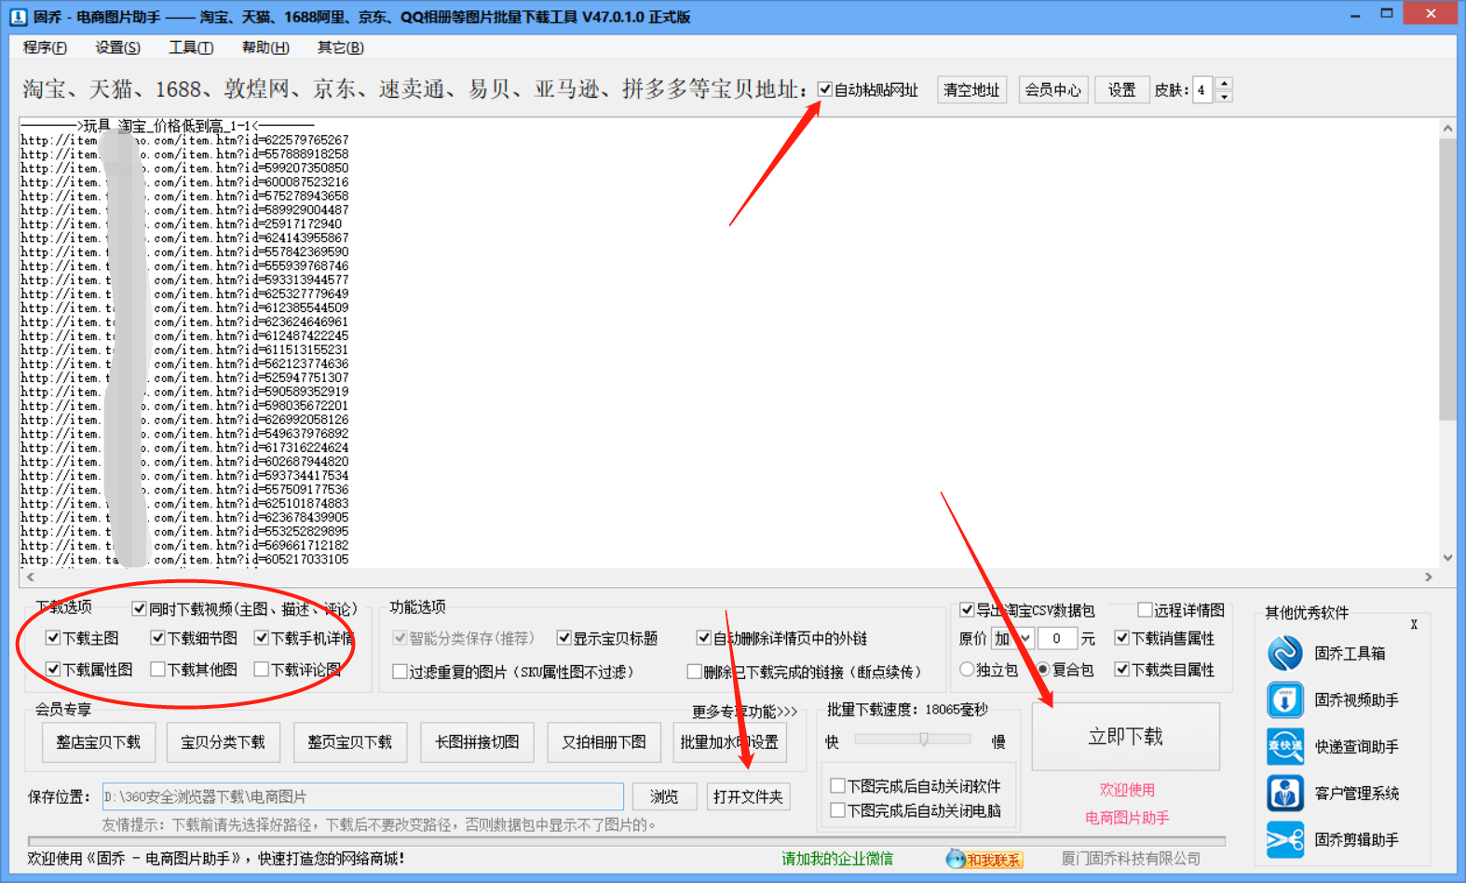Click 打开文件夹 button
Image resolution: width=1466 pixels, height=883 pixels.
pos(748,796)
